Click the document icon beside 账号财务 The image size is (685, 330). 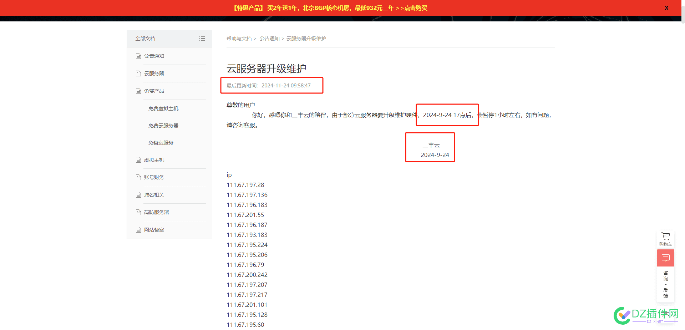click(x=138, y=177)
